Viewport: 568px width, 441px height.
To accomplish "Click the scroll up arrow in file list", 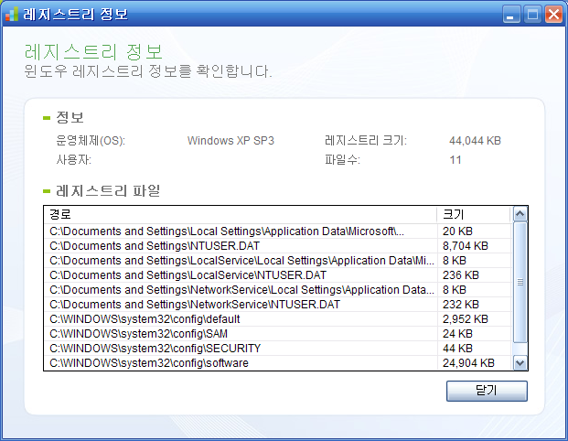I will (520, 214).
